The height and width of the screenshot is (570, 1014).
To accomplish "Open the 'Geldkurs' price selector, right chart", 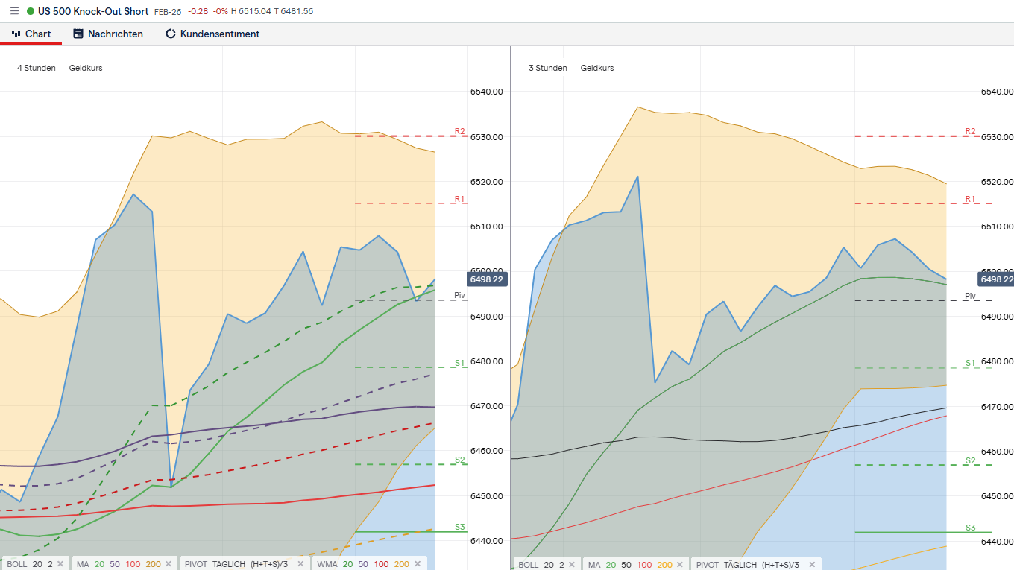I will coord(597,68).
